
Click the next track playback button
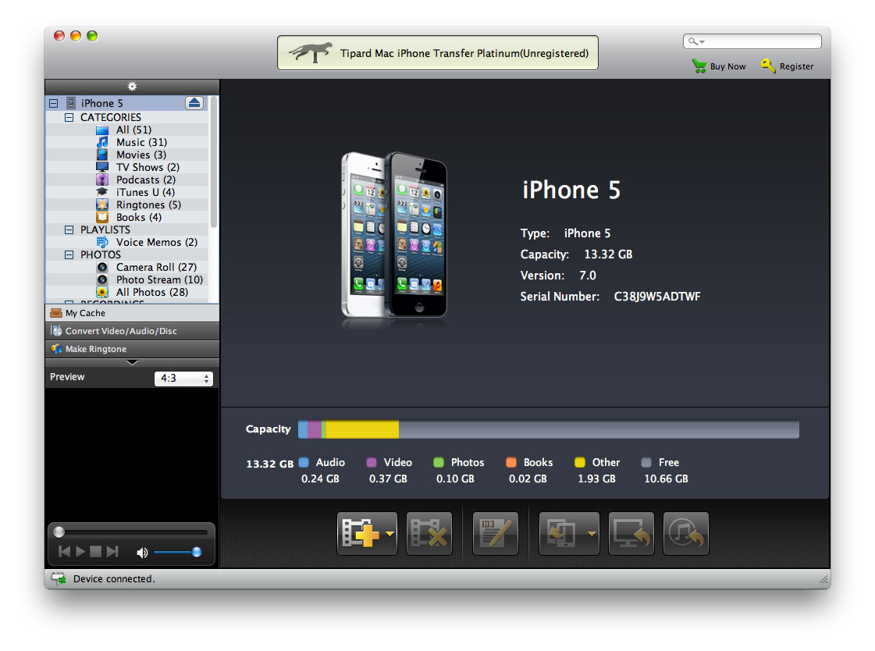[112, 552]
